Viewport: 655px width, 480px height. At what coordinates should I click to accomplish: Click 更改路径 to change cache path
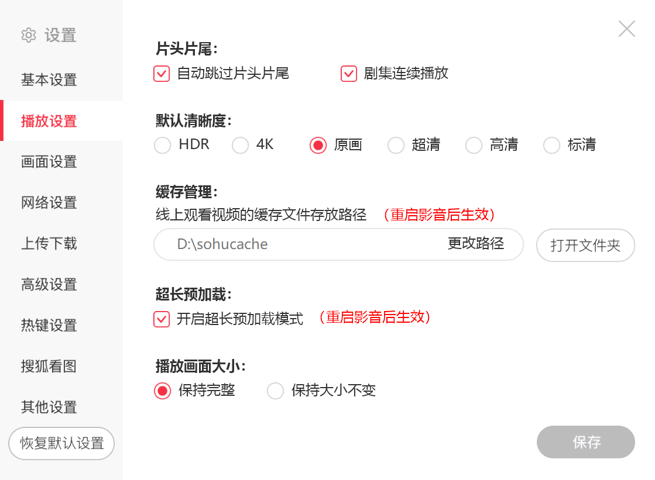click(x=476, y=243)
